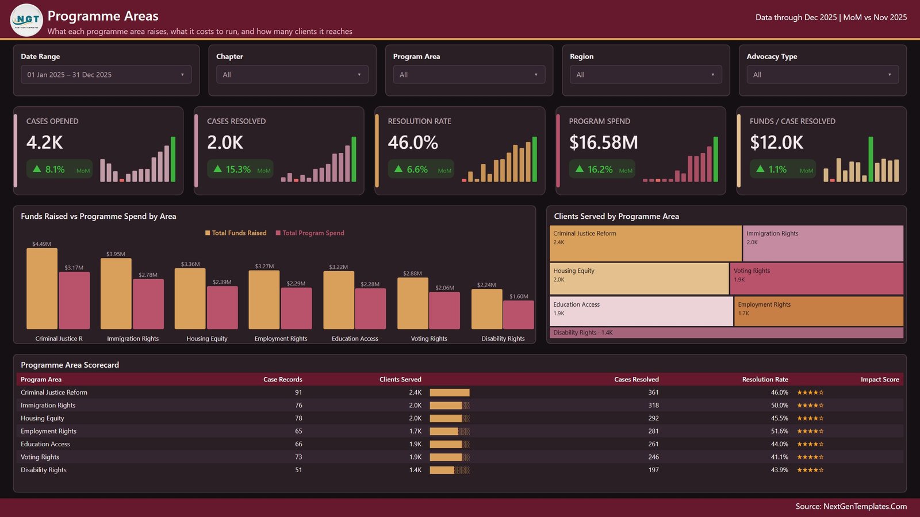Click the Cases Resolved 15.3% green up arrow
This screenshot has height=517, width=920.
[217, 169]
